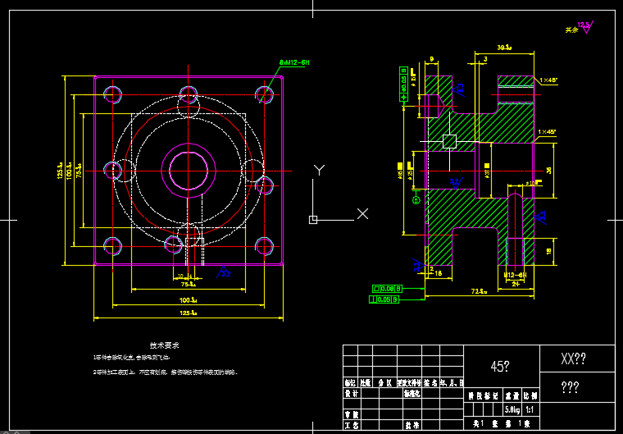Select the blue surface roughness symbol below plan view
The width and height of the screenshot is (623, 434).
pos(223,272)
